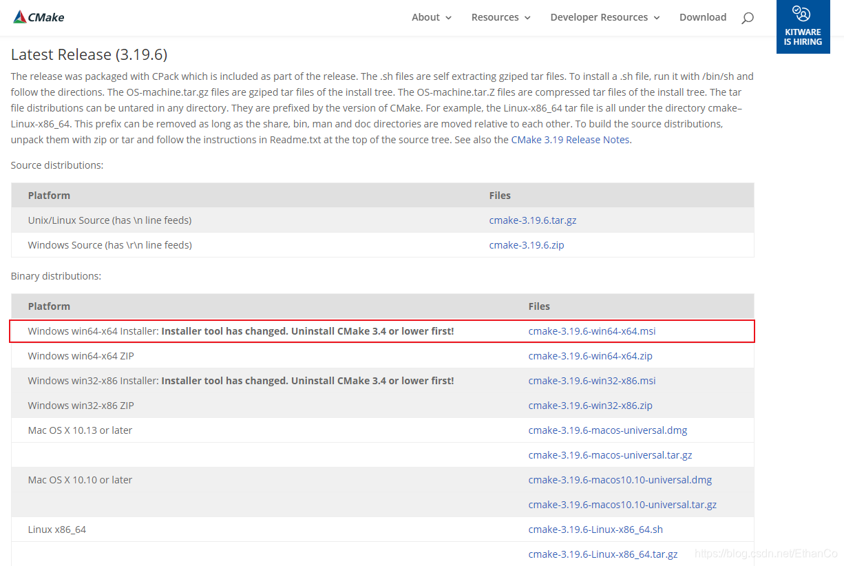Download cmake-3.19.6-win32-x86.msi installer
The height and width of the screenshot is (566, 844).
(x=592, y=381)
